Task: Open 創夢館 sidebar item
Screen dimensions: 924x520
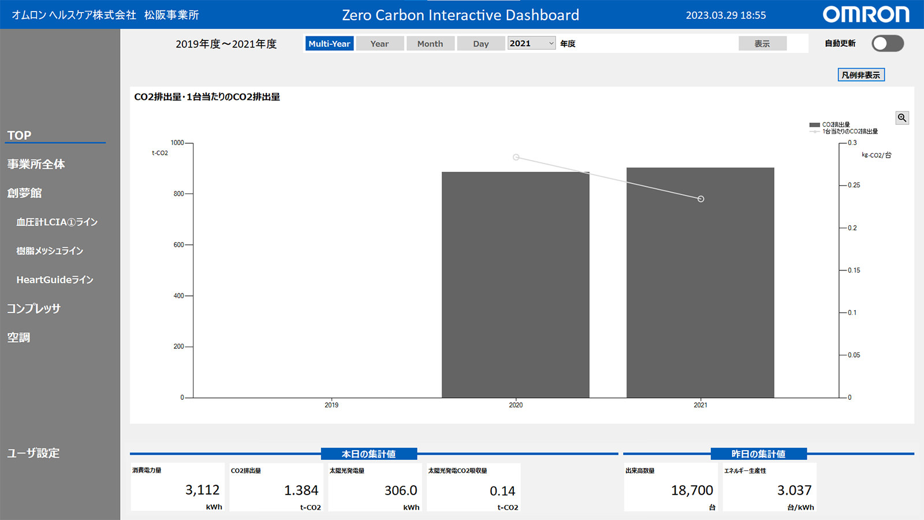Action: click(x=24, y=193)
